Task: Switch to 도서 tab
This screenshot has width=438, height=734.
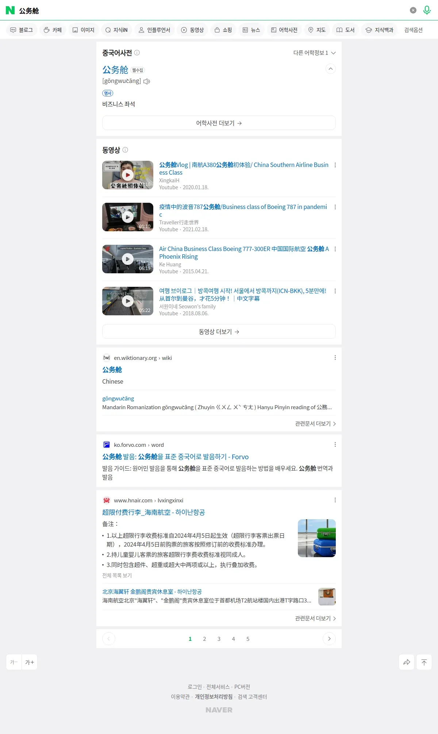Action: click(345, 30)
